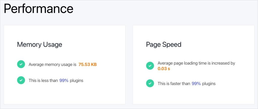
Task: Select the Memory Usage card title
Action: pyautogui.click(x=40, y=45)
